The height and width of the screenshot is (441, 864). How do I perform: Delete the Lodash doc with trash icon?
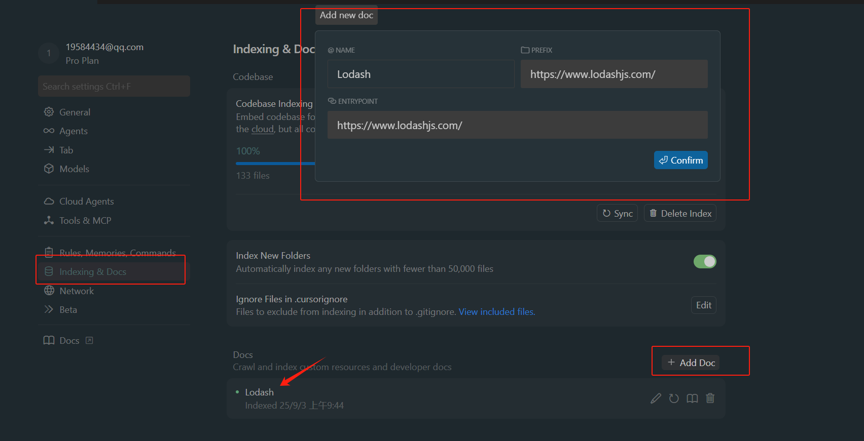tap(710, 398)
